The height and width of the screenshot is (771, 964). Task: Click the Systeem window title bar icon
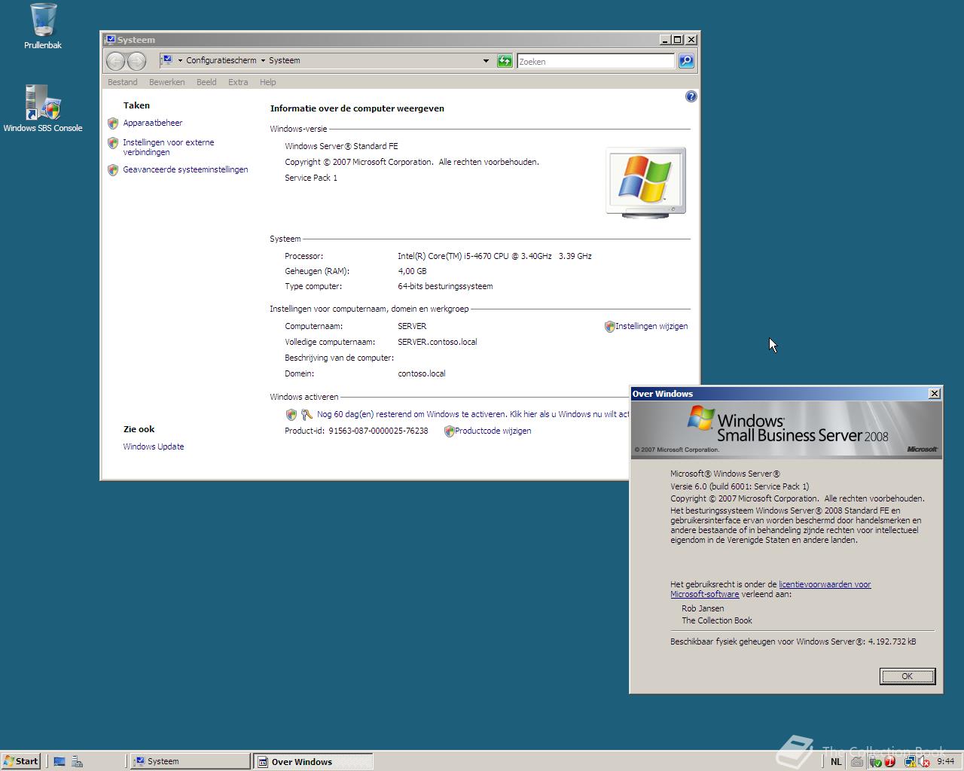pos(110,40)
